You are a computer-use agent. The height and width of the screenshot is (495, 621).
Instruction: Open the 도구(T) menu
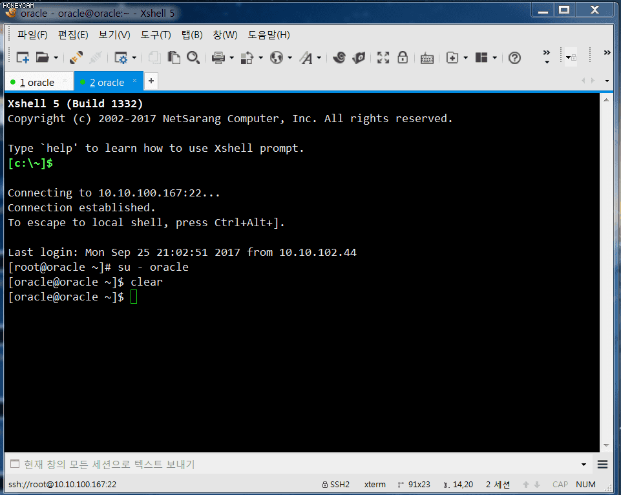[156, 35]
